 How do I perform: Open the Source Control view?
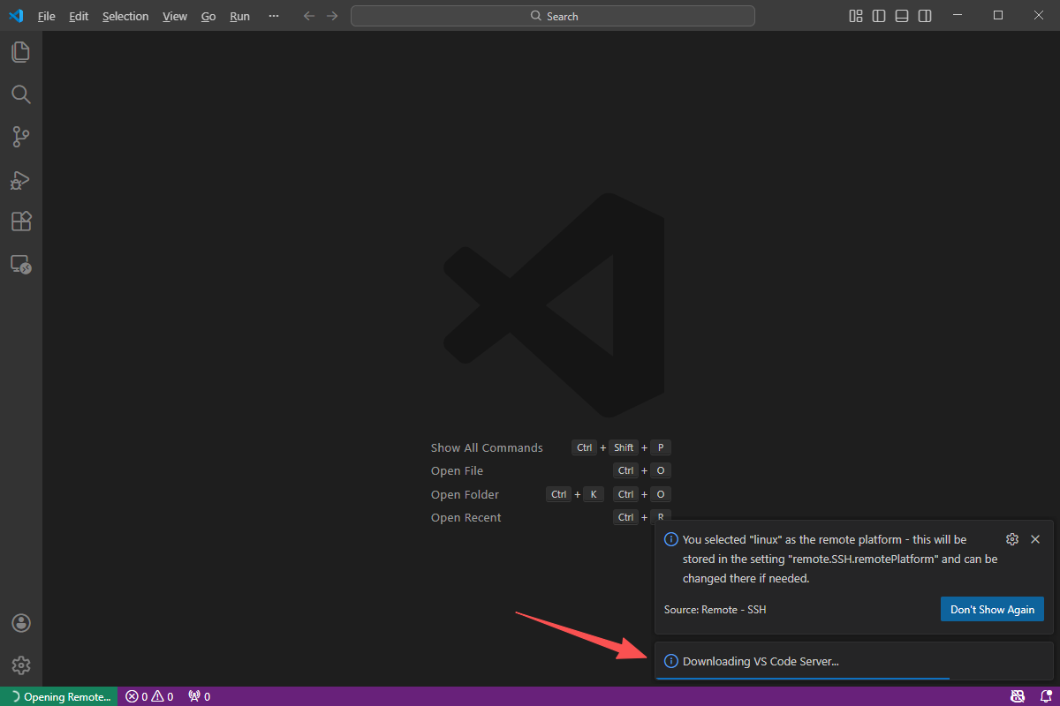21,137
